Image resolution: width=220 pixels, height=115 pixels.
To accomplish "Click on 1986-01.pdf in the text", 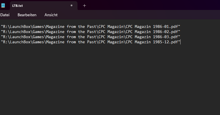I will pyautogui.click(x=165, y=26).
